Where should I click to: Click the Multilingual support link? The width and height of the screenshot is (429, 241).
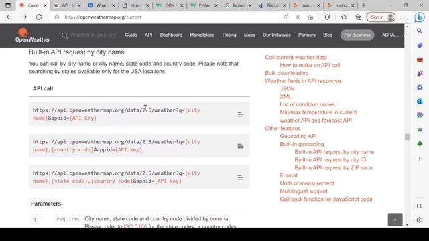(304, 191)
